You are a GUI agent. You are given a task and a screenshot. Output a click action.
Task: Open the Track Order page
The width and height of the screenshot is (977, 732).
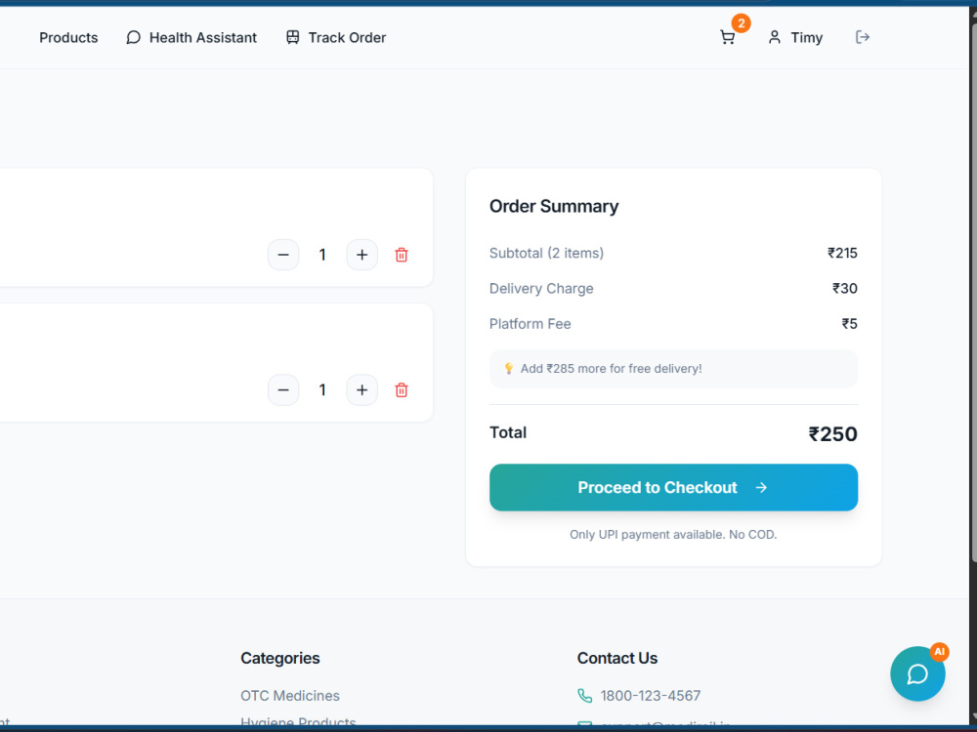pyautogui.click(x=336, y=37)
